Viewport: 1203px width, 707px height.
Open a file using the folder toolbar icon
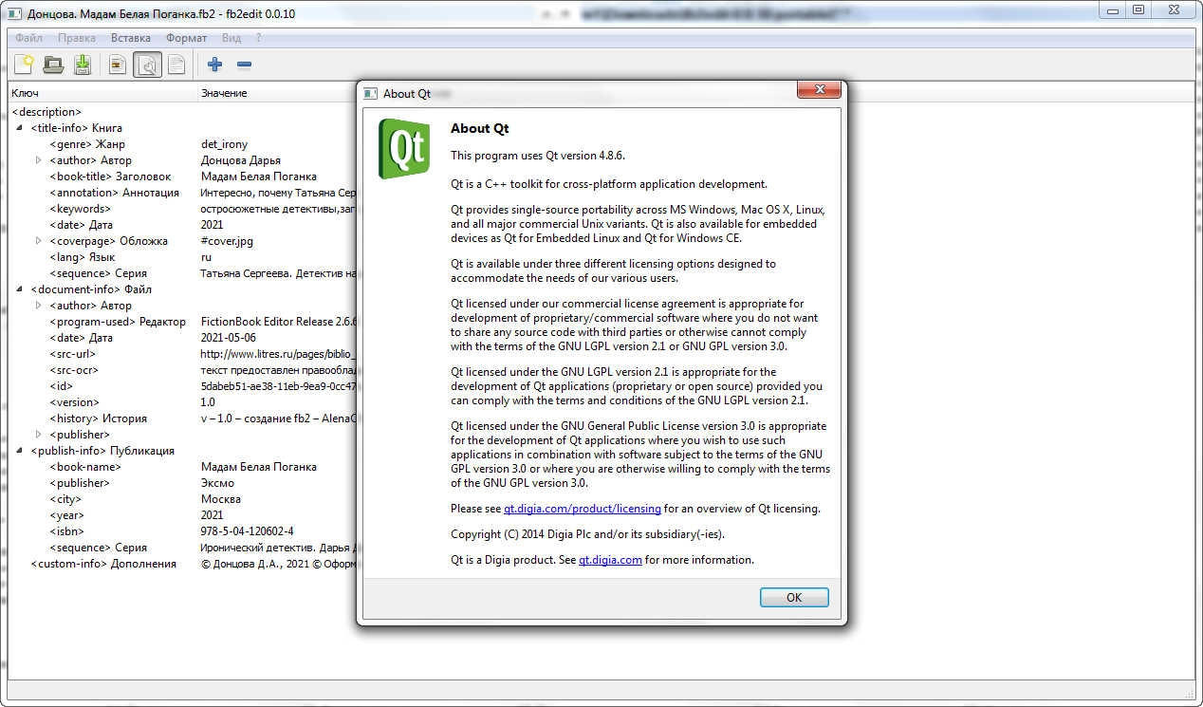[x=53, y=65]
